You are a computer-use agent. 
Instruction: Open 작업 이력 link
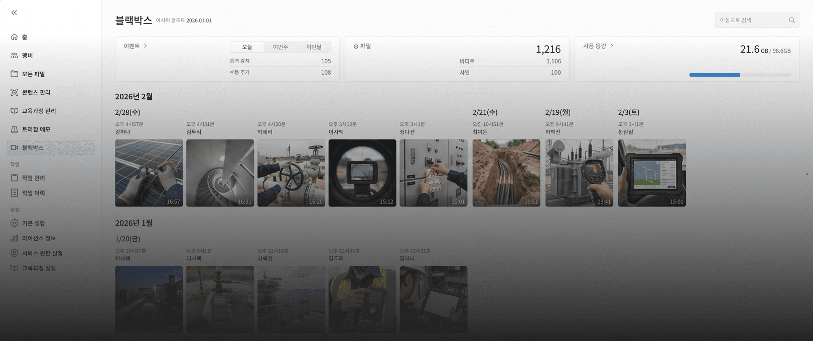(x=51, y=193)
